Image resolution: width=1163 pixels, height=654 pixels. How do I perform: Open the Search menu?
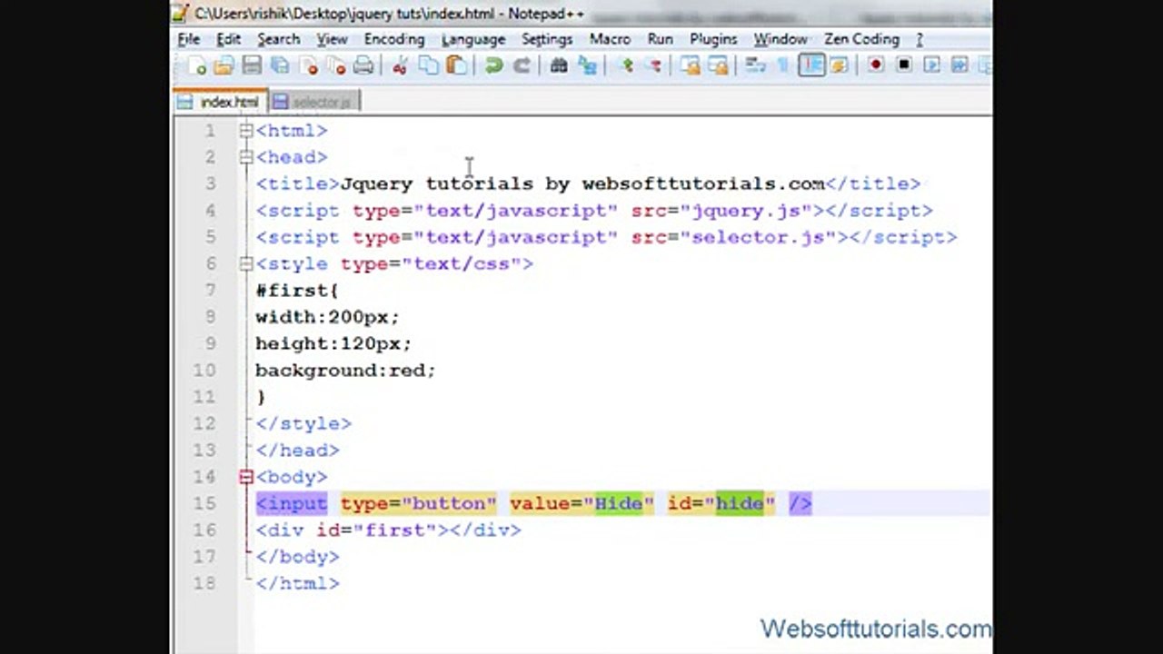tap(278, 39)
